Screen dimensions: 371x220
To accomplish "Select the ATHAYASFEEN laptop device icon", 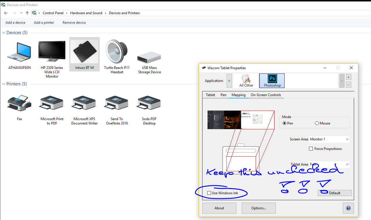I will (19, 52).
